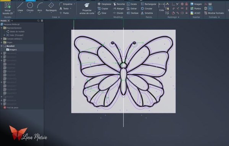229x146 pixels.
Task: Click the red lock constraint icon
Action: point(187,4)
